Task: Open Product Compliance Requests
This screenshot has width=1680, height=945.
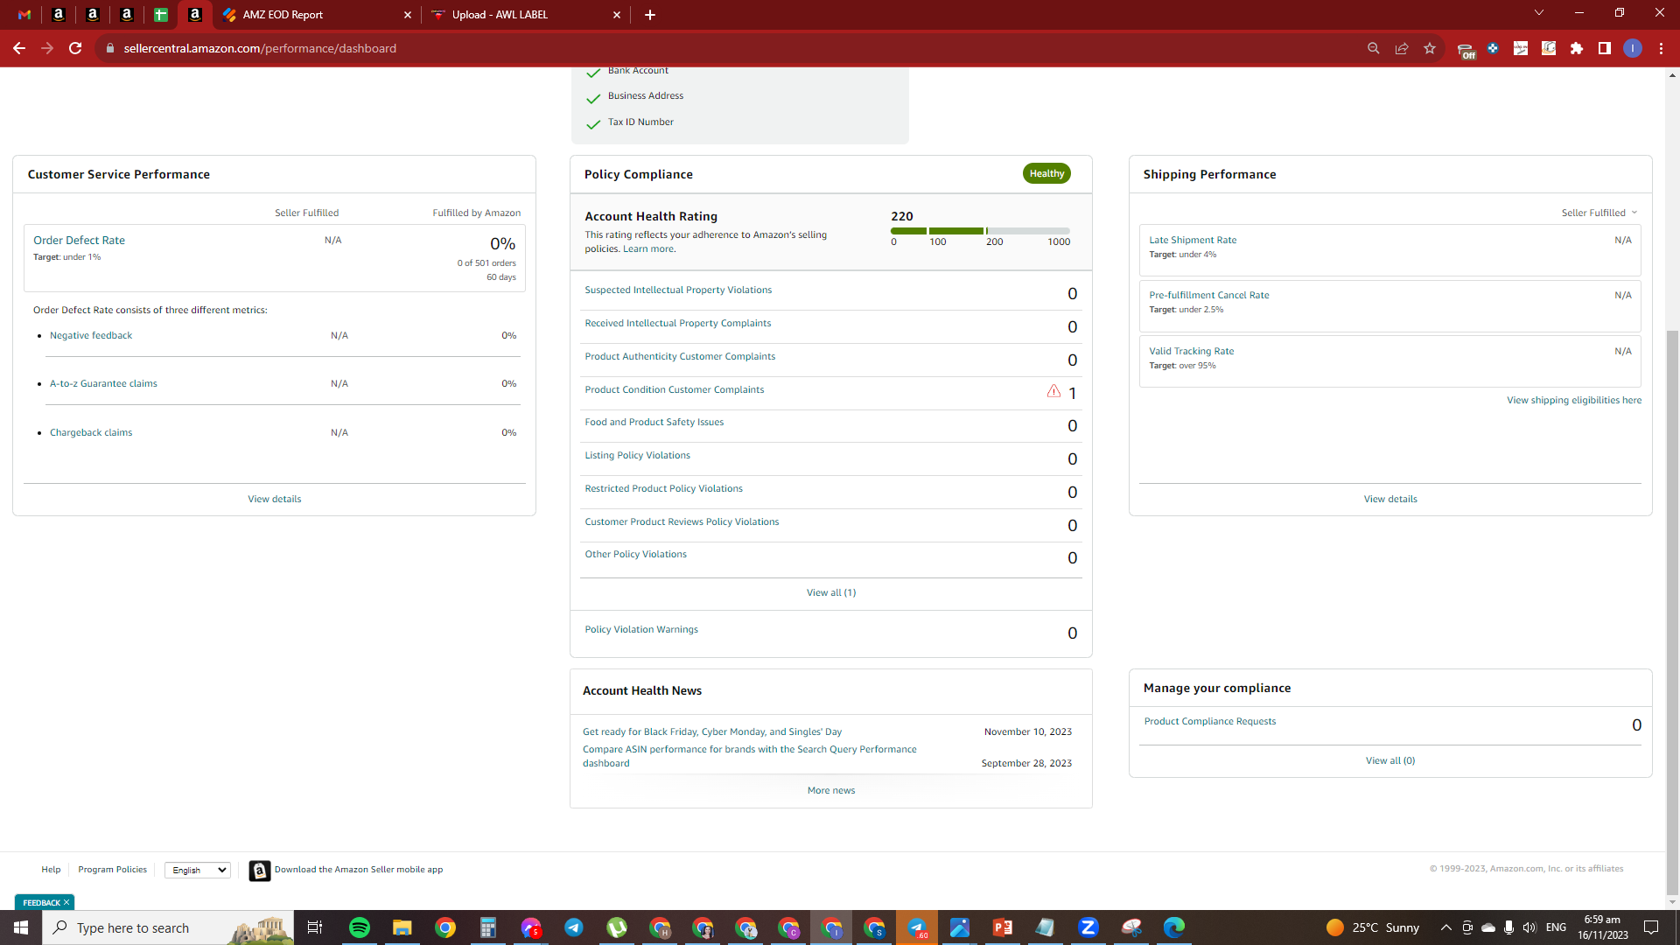Action: pos(1209,721)
